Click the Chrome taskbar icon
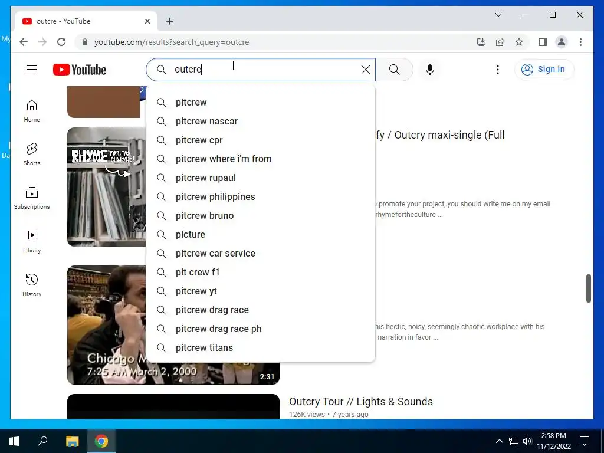Screen dimensions: 604x453 click(x=101, y=441)
